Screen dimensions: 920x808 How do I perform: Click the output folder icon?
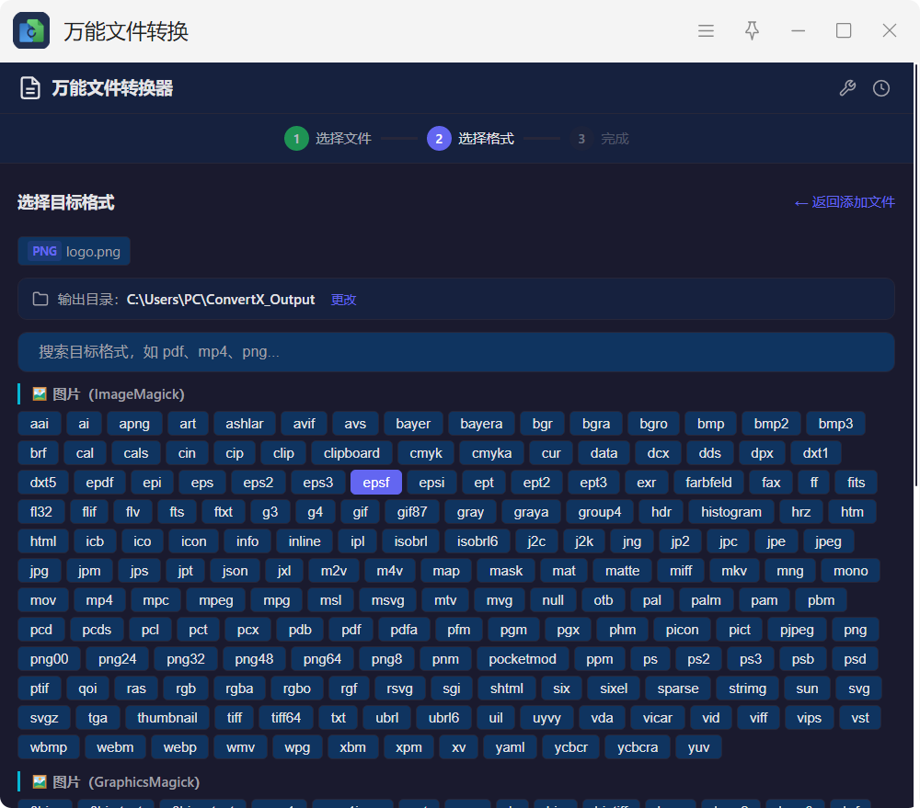[40, 299]
